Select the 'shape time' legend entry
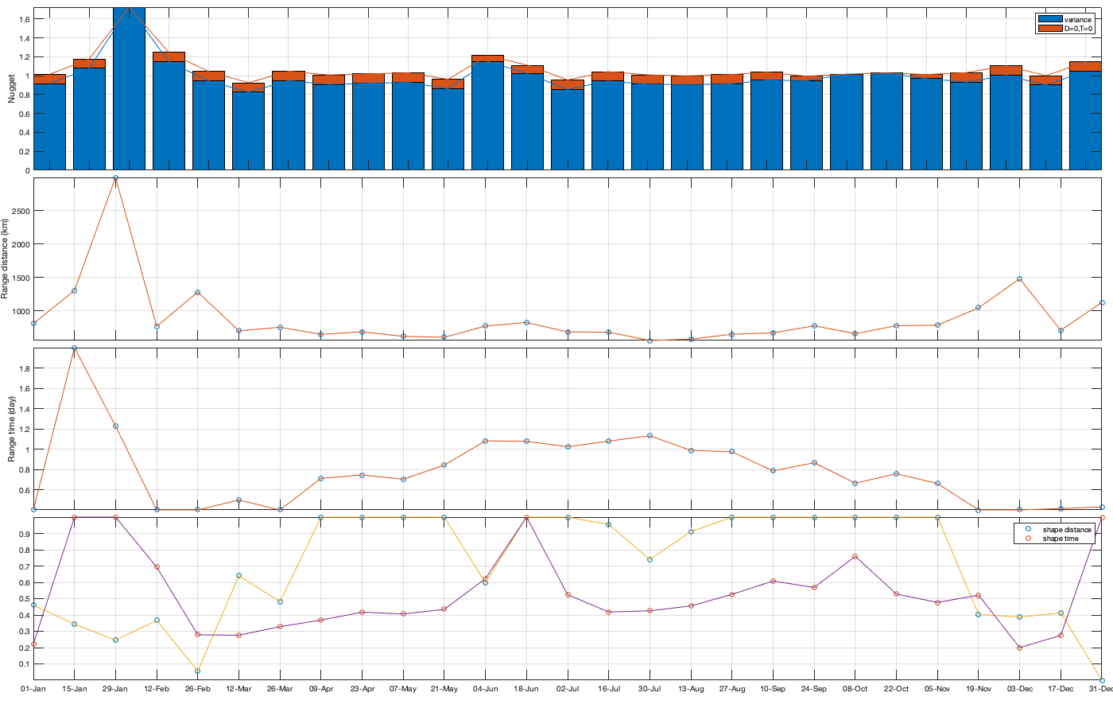 [1061, 539]
